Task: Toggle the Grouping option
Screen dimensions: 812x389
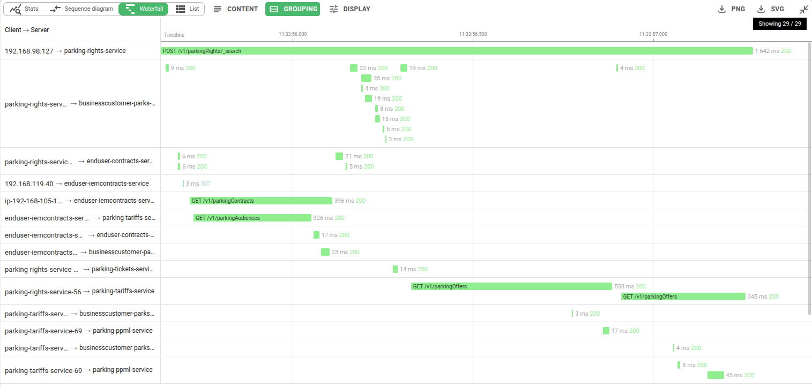Action: 293,9
